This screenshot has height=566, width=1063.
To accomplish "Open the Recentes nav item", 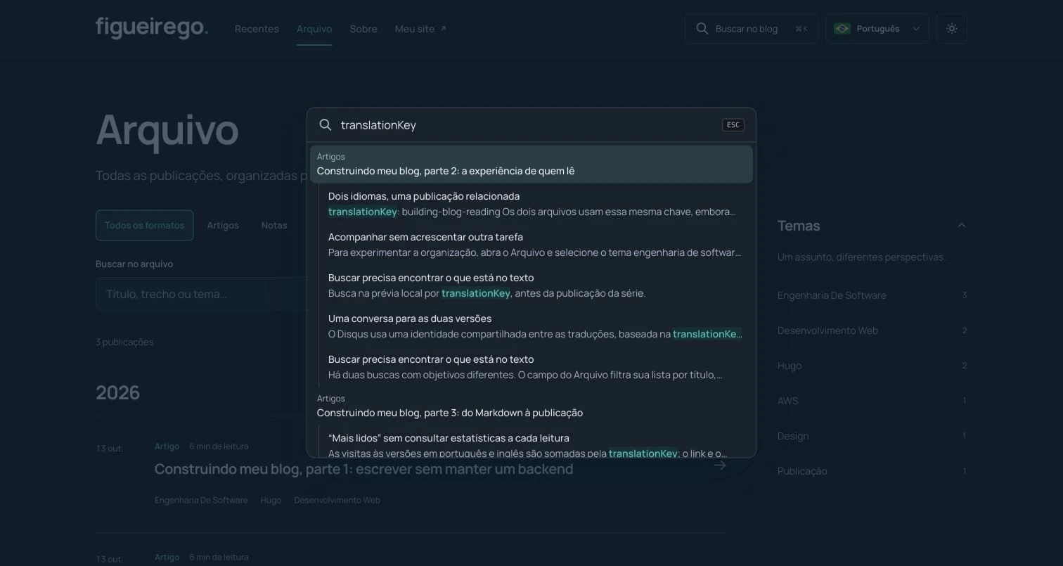I will [257, 29].
